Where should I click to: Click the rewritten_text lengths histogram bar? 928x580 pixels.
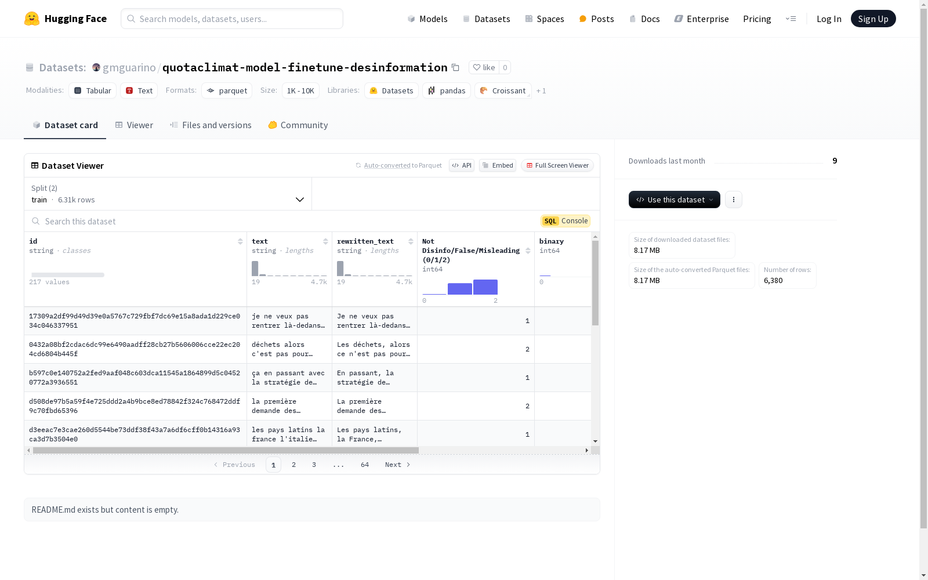coord(340,269)
